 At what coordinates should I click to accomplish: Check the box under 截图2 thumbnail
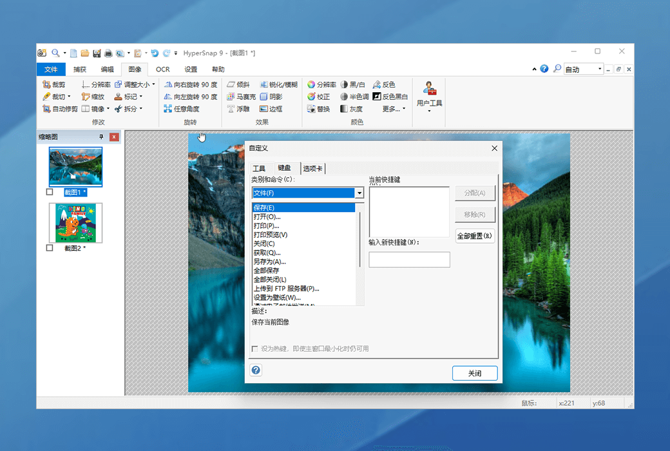50,248
